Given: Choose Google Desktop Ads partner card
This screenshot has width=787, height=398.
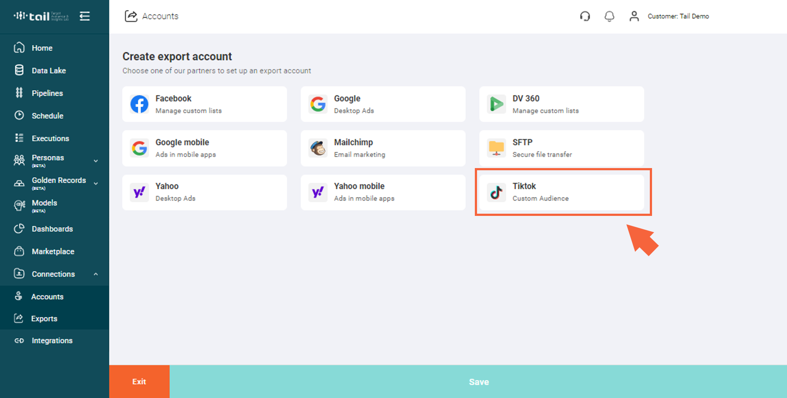Looking at the screenshot, I should [383, 104].
